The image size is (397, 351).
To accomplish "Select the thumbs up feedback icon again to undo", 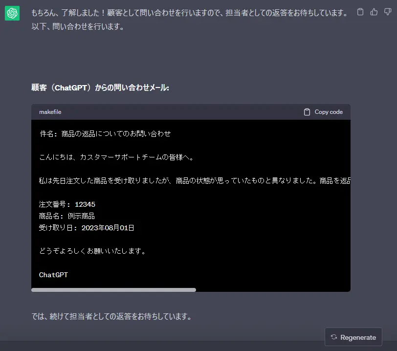I will click(374, 11).
